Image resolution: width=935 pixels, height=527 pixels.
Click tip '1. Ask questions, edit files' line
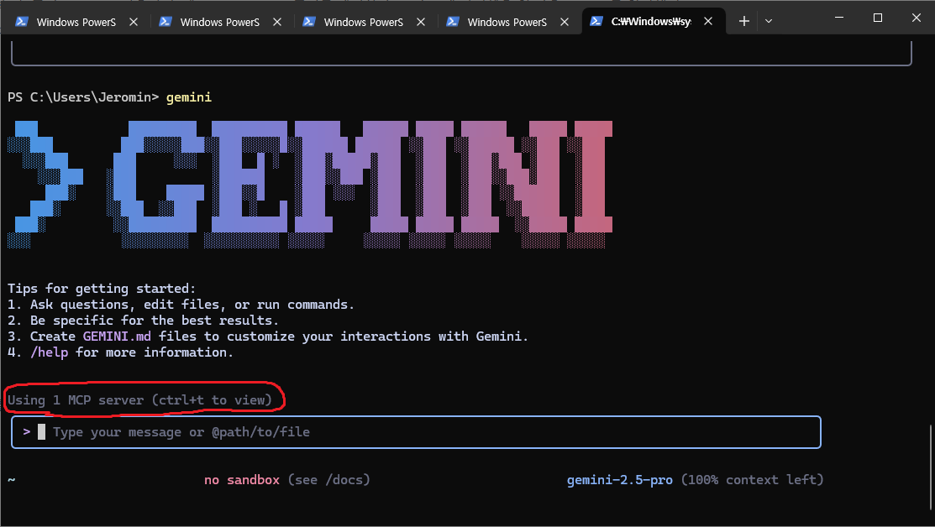click(x=181, y=305)
